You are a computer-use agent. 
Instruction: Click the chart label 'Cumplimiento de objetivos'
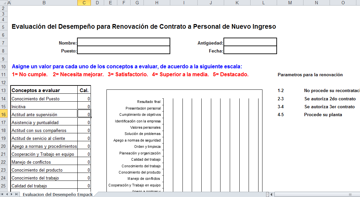click(140, 115)
